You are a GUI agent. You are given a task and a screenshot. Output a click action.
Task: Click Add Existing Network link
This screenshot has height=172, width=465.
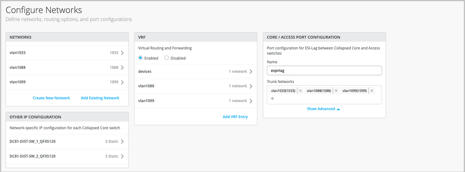(100, 98)
